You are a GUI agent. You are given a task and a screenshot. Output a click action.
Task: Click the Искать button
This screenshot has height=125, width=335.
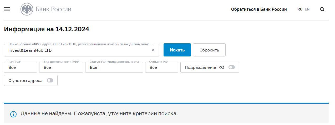[177, 50]
